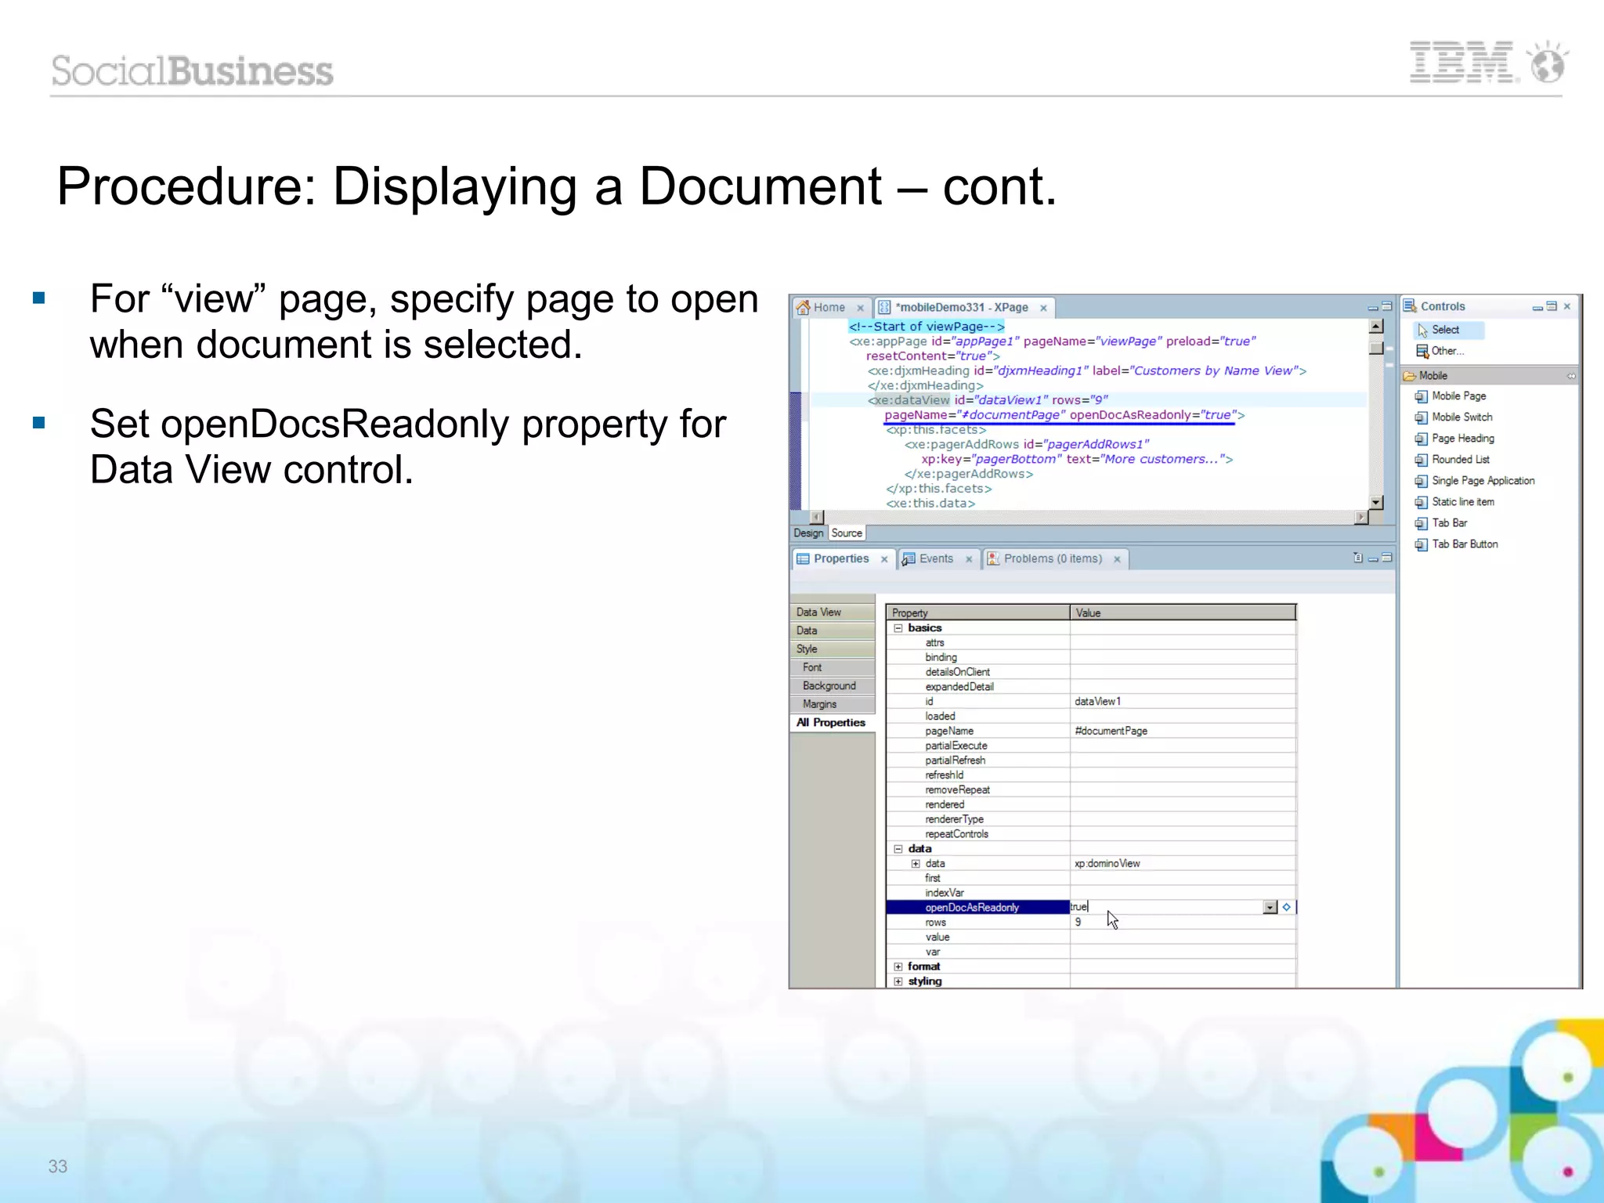Select the Margins properties section
Viewport: 1604px width, 1203px height.
[832, 704]
